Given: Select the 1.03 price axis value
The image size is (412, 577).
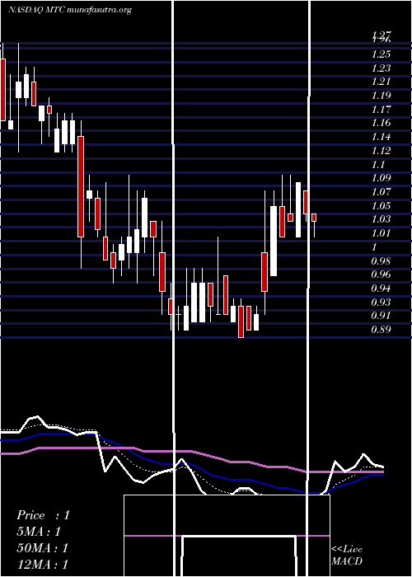Looking at the screenshot, I should (x=381, y=219).
